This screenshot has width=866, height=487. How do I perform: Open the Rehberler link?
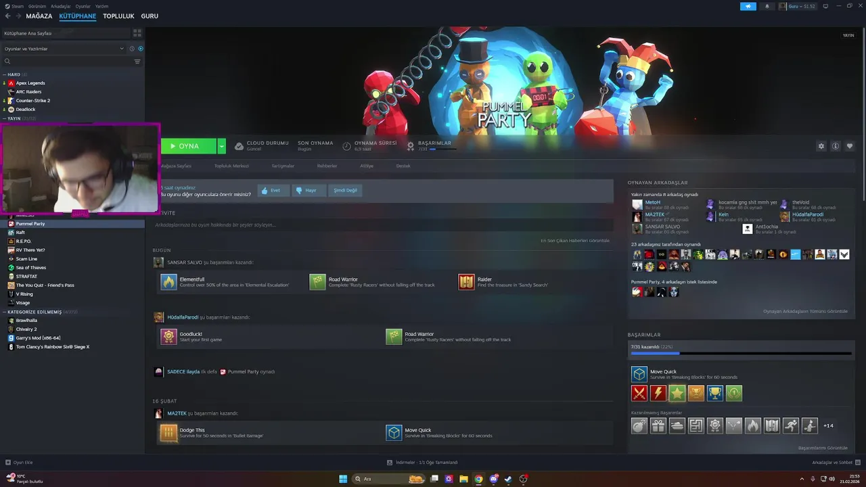[327, 166]
